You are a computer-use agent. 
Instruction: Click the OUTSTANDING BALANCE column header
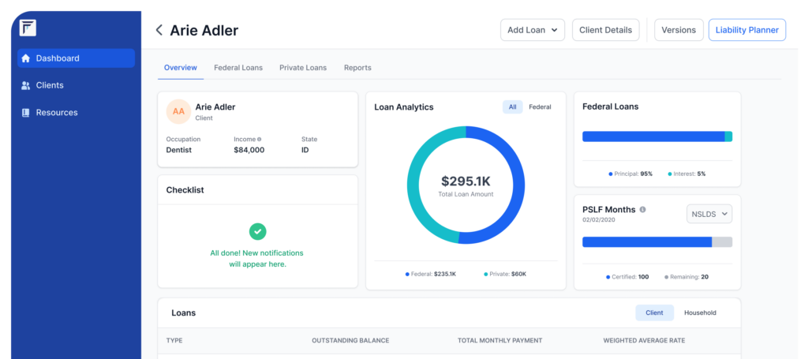[x=350, y=341]
